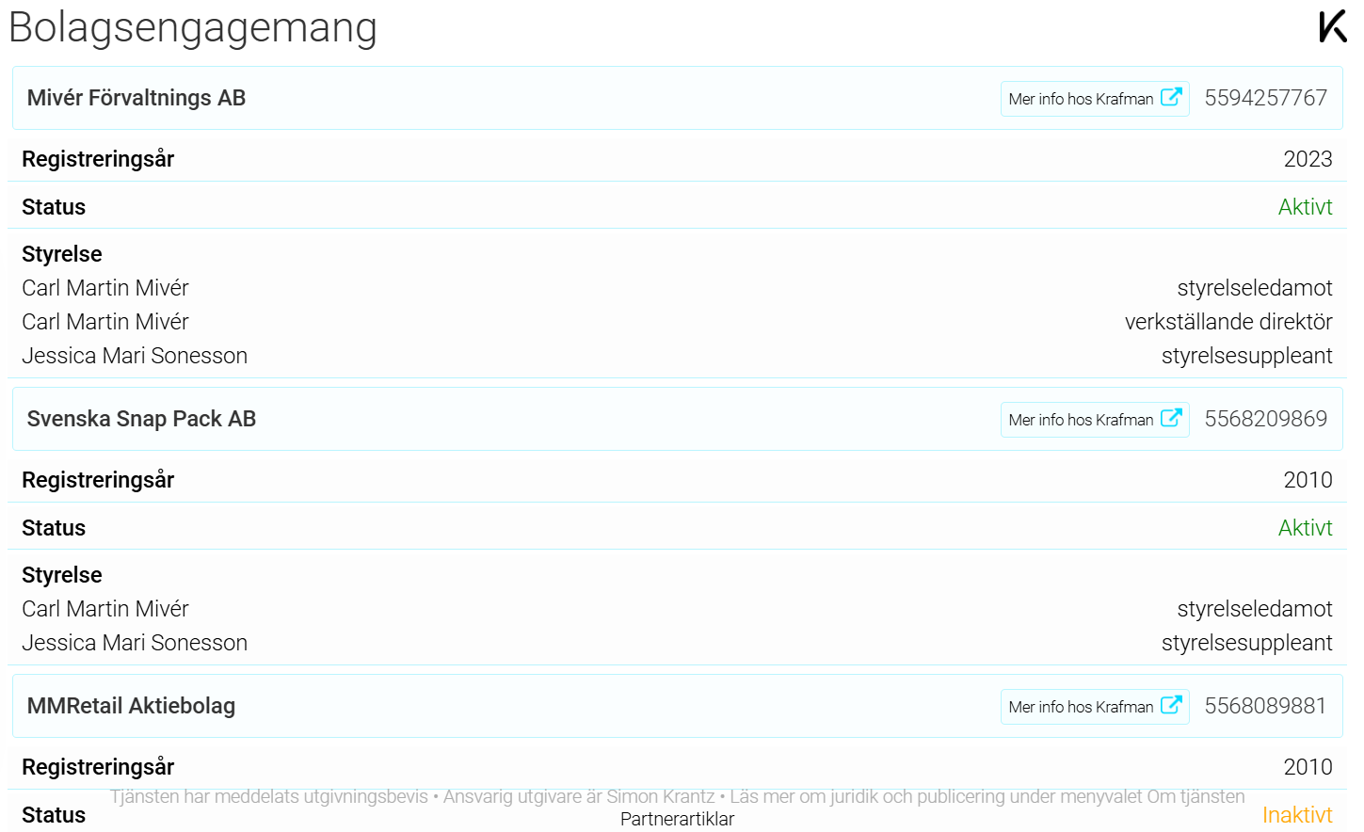
Task: Open Mer info hos Krafman for Svenska Snap Pack AB
Action: point(1095,420)
